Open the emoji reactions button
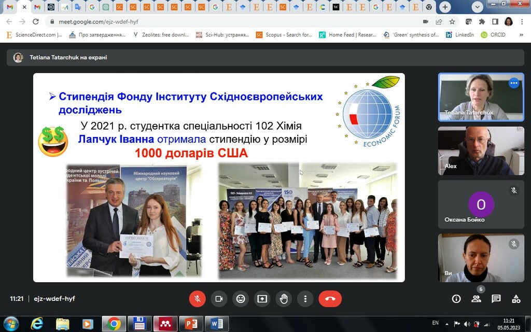531x332 pixels. [241, 299]
